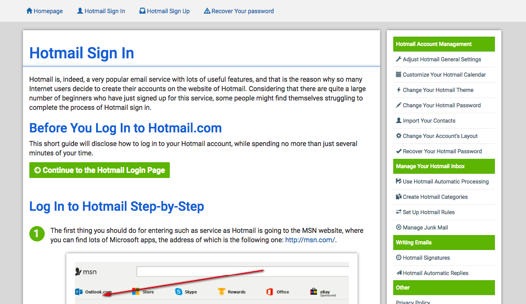Open Hotmail Sign Up in top navigation
This screenshot has height=304, width=526.
click(165, 11)
